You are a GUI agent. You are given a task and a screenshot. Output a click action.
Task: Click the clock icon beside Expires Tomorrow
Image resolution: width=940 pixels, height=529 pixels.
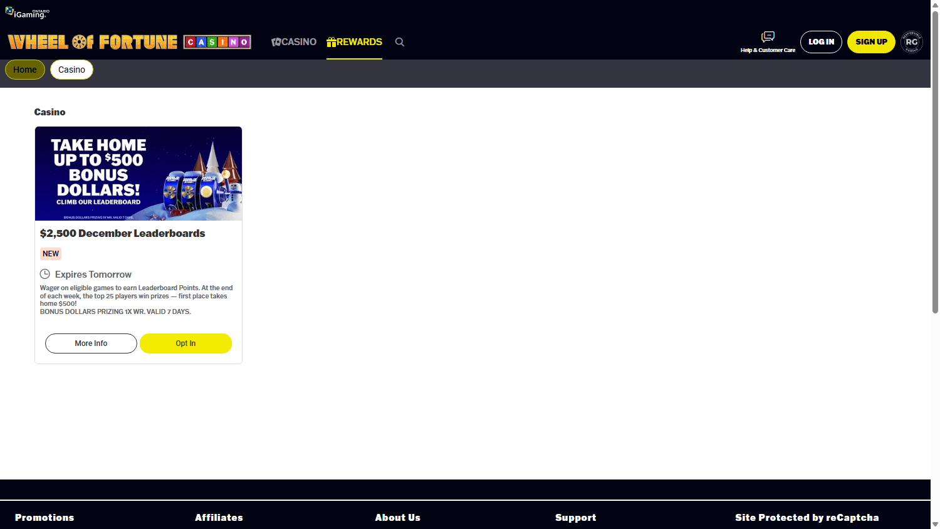(45, 274)
